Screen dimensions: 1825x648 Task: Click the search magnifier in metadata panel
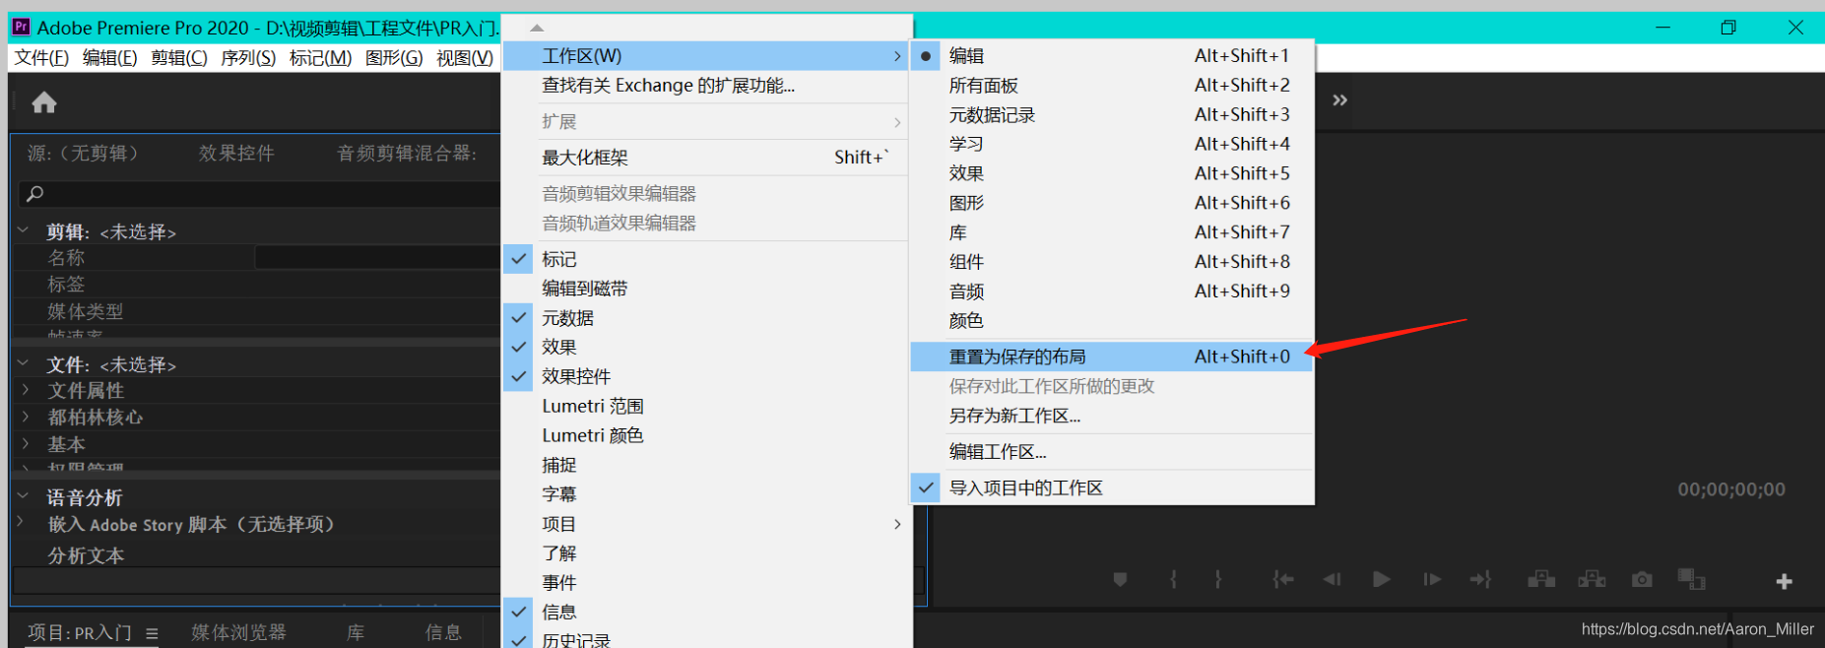[x=34, y=194]
